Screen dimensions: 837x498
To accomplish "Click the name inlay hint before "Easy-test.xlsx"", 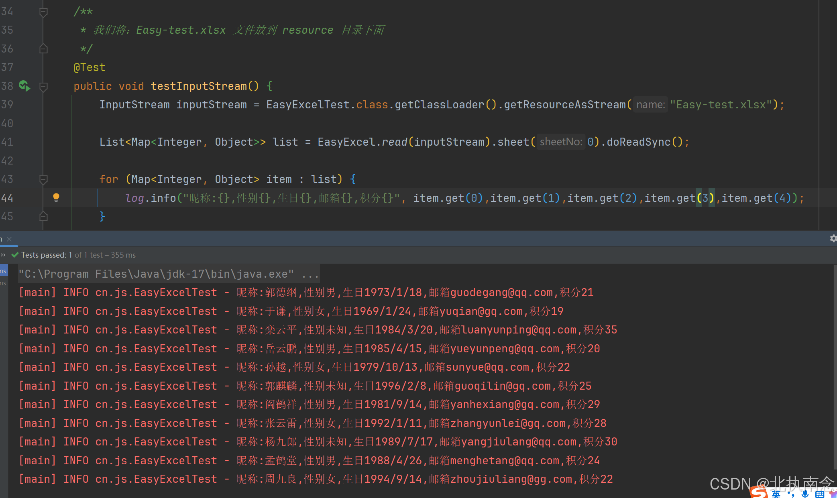I will click(x=650, y=105).
